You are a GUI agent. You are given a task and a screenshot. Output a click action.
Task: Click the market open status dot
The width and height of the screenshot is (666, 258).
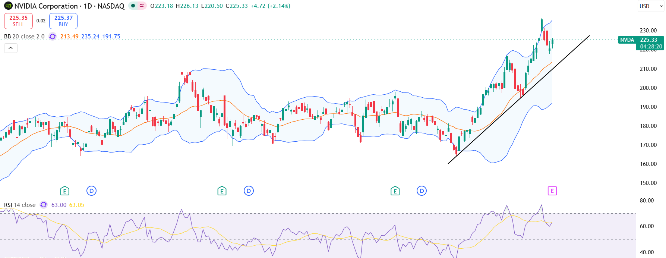133,6
